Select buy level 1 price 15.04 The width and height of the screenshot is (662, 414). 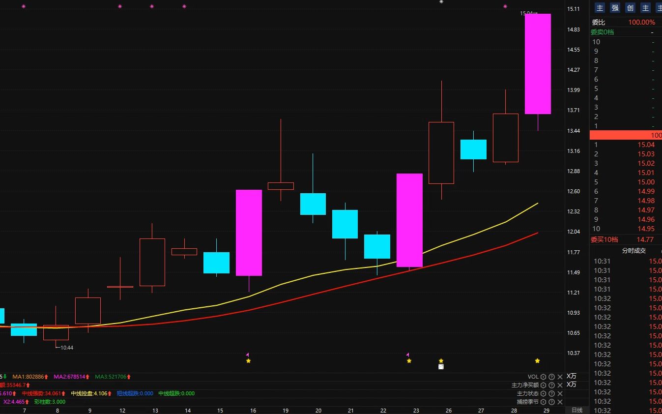pos(646,145)
